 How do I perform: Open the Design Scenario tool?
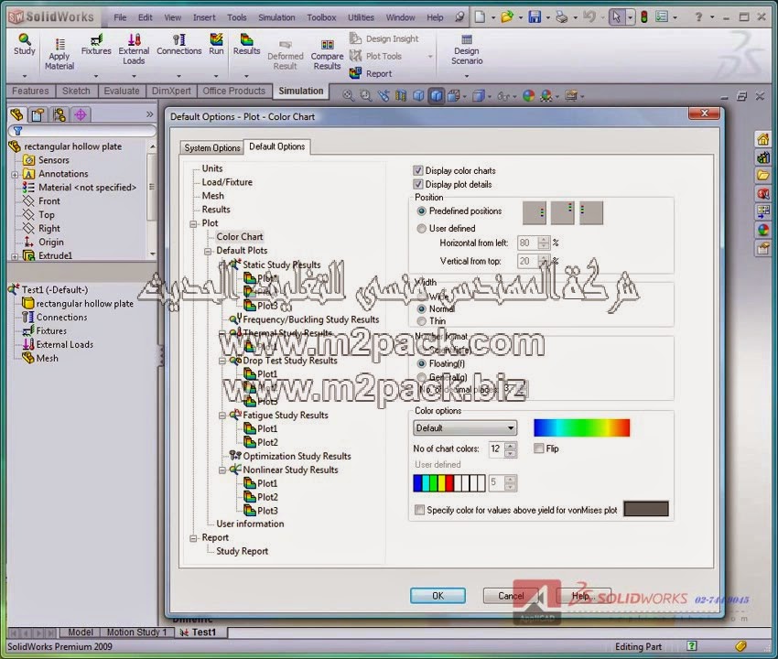tap(467, 49)
